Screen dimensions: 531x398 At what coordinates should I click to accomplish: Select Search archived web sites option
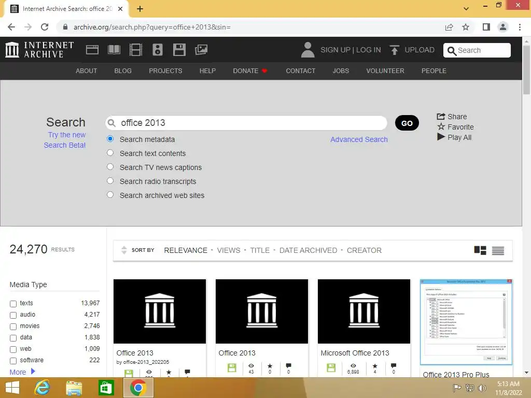coord(110,195)
